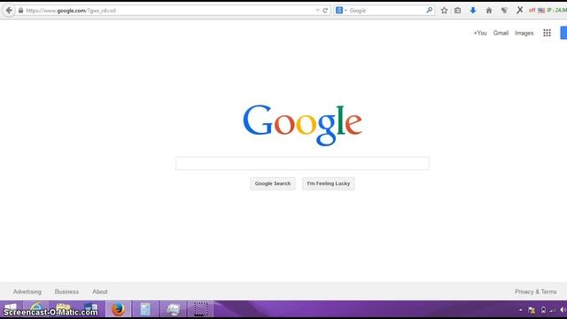Click the US flag addon icon

point(541,11)
